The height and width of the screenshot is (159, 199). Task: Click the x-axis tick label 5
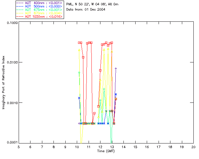coord(19,147)
